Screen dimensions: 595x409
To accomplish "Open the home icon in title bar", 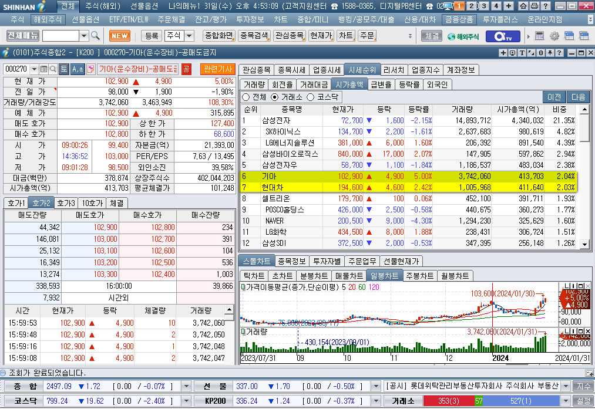I will pos(523,6).
